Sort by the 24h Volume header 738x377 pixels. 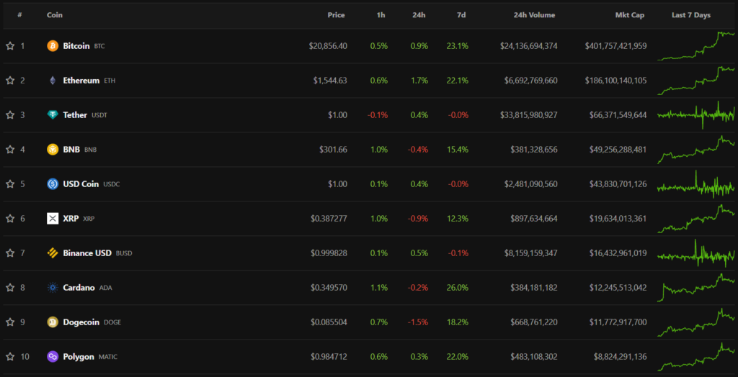534,15
